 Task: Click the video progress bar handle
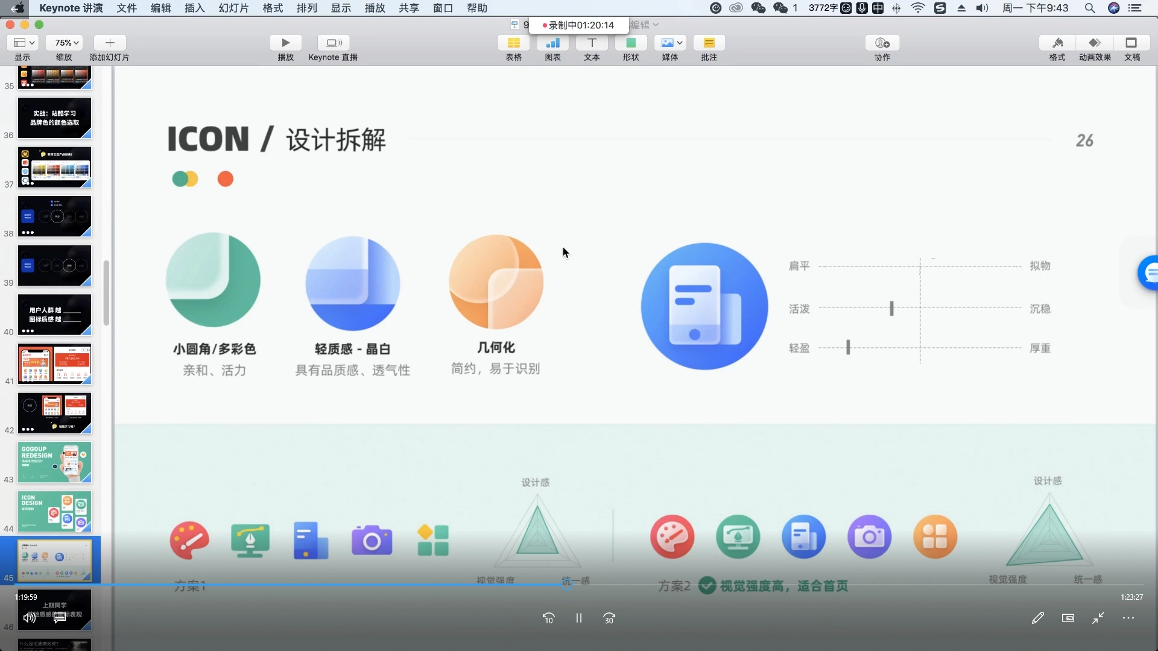click(x=567, y=584)
